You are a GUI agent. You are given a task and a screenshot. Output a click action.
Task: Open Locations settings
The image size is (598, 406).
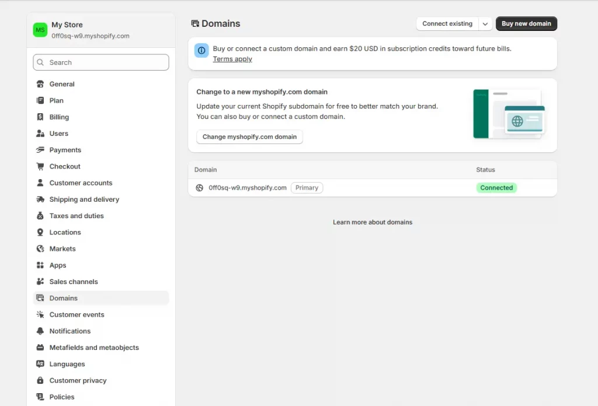pos(101,232)
